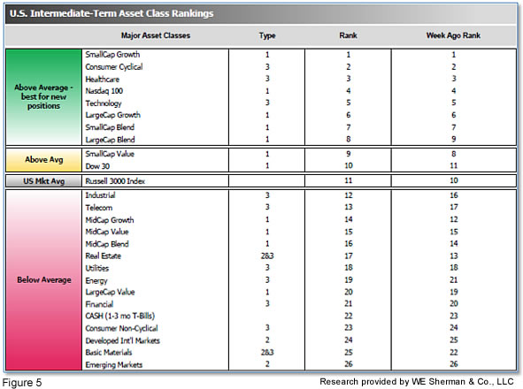Click the yellow Above Avg category block
This screenshot has height=389, width=523.
point(43,160)
